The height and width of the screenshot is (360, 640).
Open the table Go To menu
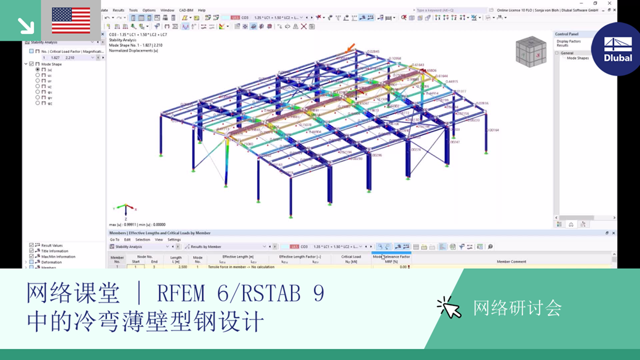point(114,239)
